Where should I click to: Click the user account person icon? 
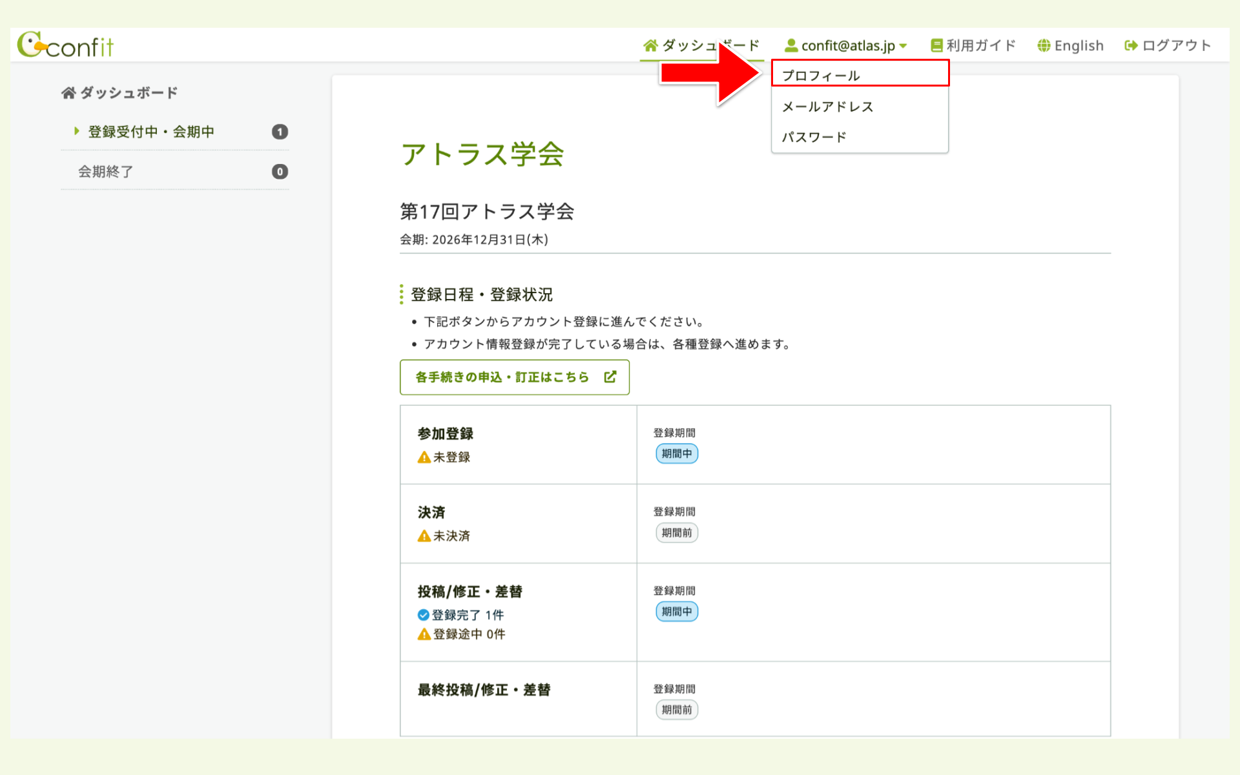tap(790, 45)
